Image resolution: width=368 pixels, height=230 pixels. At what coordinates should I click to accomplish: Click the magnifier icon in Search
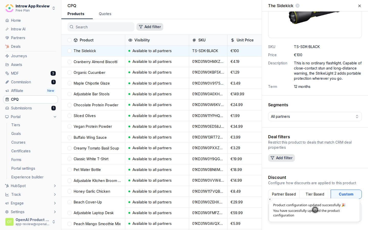coord(72,27)
